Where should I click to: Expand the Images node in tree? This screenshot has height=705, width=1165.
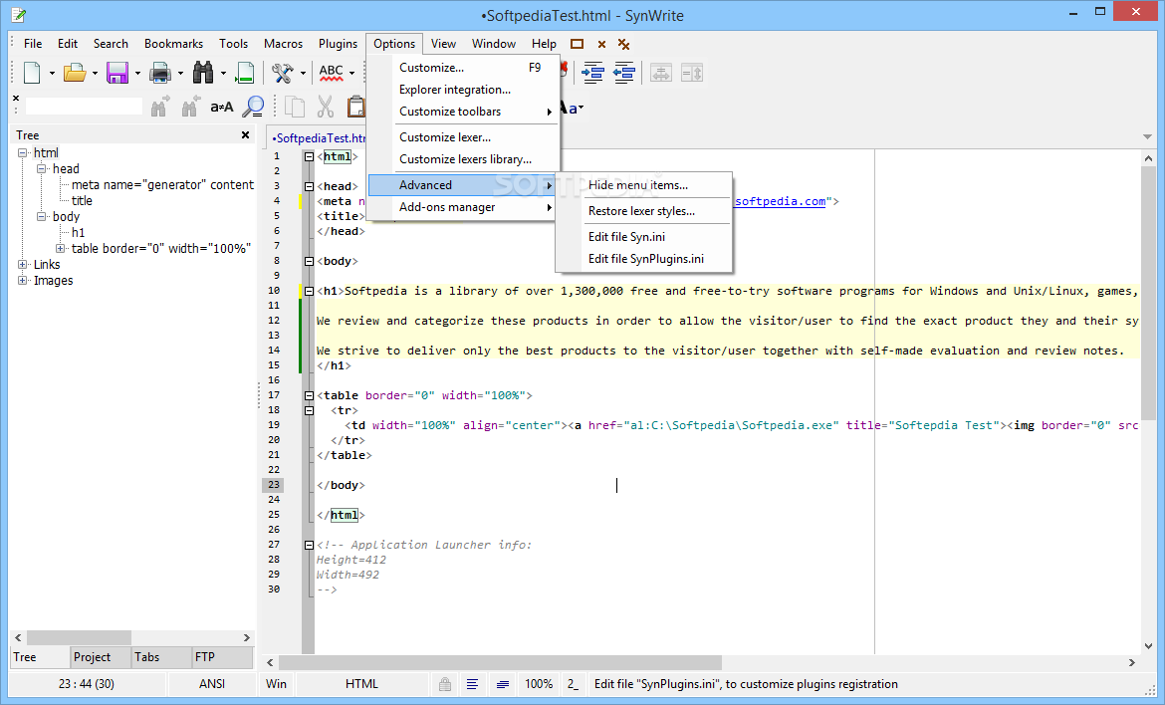[22, 280]
